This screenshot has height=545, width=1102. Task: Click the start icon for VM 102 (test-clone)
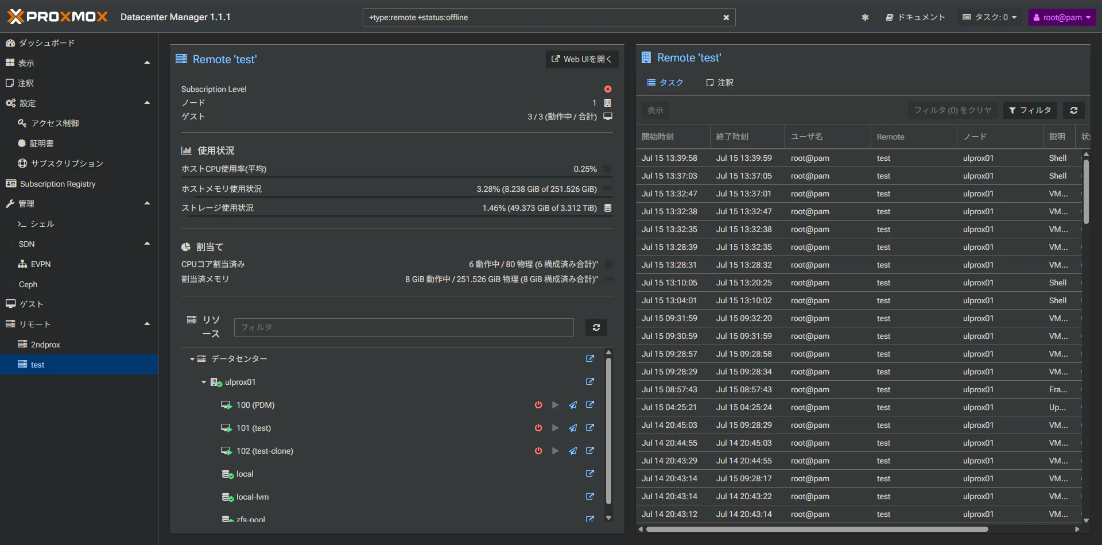555,451
